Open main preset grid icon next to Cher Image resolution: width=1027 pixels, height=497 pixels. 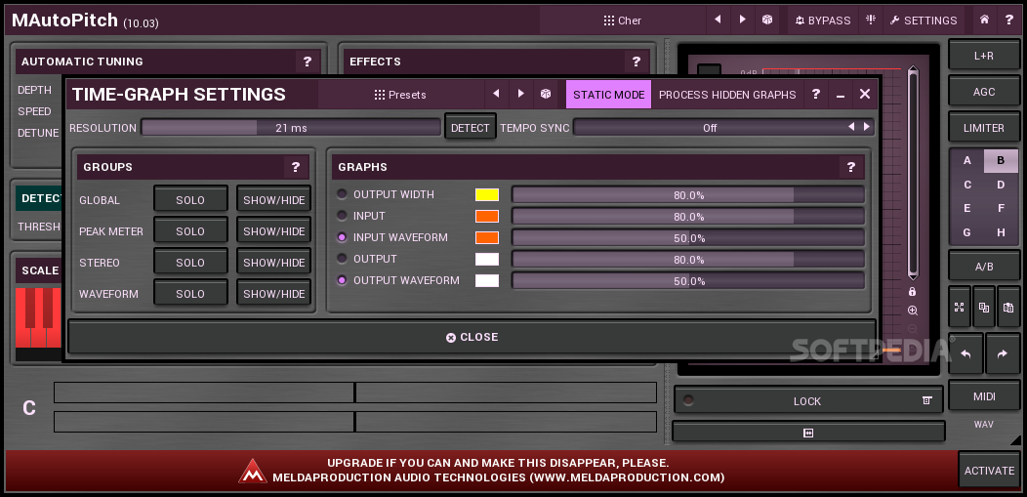point(609,21)
